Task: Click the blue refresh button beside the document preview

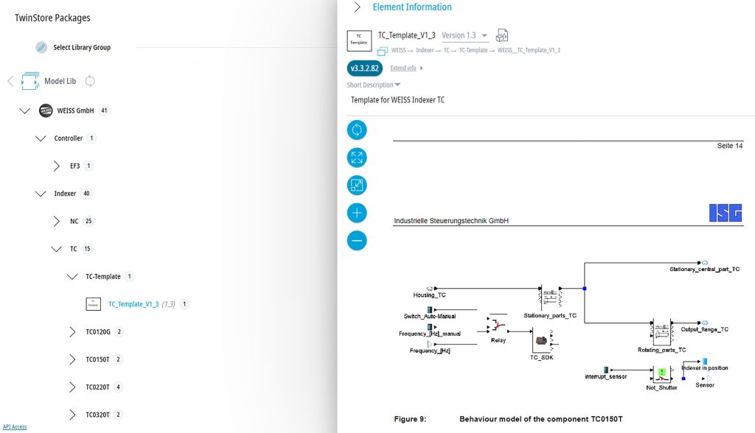Action: (x=357, y=130)
